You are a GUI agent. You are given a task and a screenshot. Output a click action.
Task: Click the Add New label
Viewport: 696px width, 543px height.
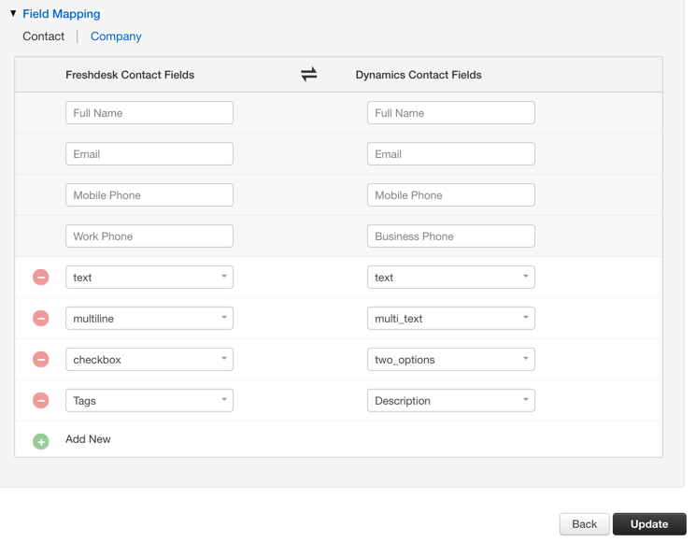click(x=88, y=439)
